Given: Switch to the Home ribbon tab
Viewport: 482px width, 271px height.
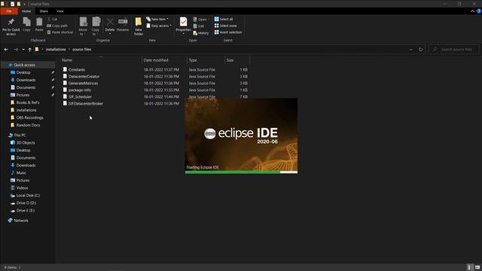Looking at the screenshot, I should (x=26, y=11).
